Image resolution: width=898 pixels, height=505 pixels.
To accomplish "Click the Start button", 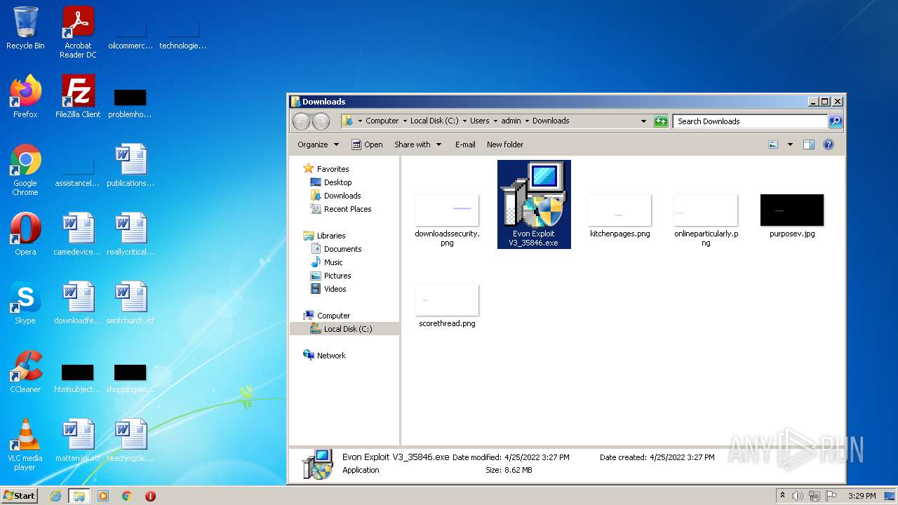I will point(20,496).
